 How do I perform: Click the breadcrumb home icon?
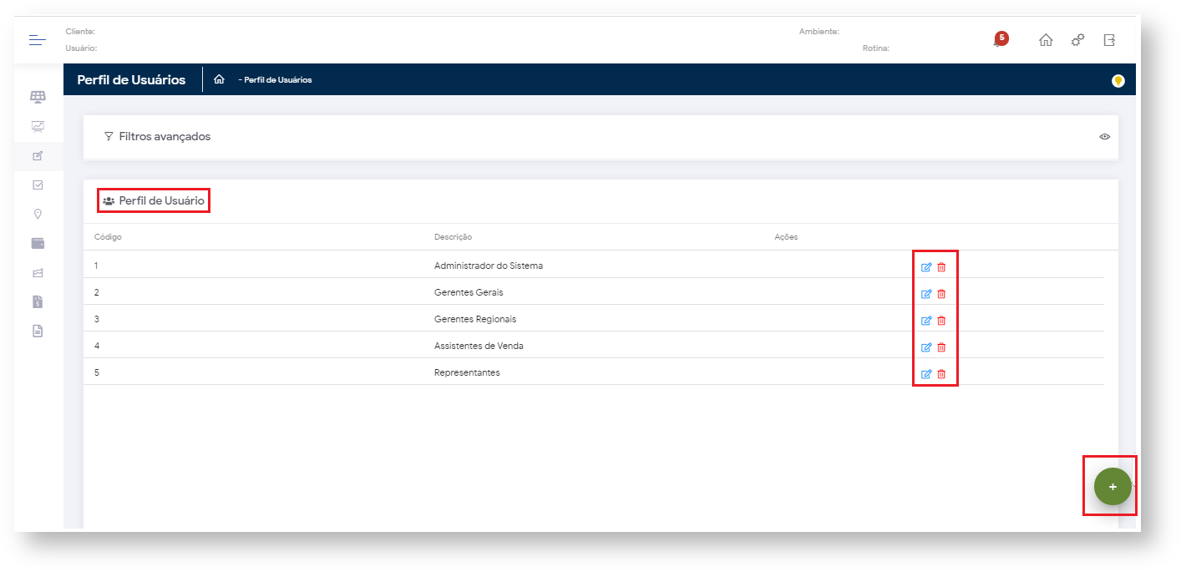219,80
